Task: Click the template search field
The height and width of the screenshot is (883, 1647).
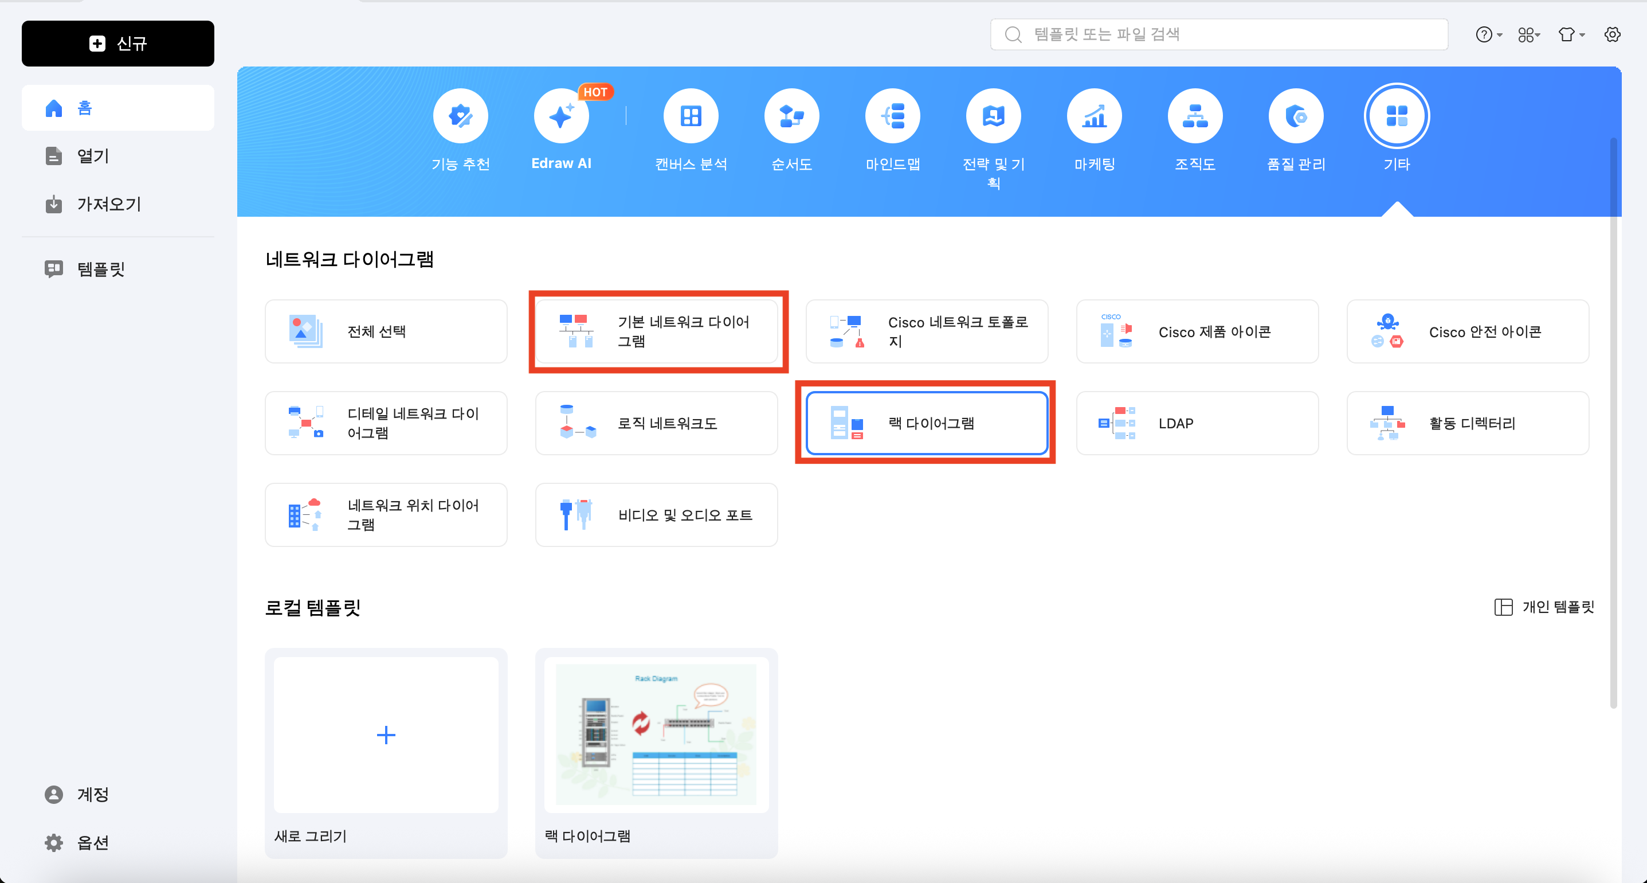Action: click(x=1218, y=34)
